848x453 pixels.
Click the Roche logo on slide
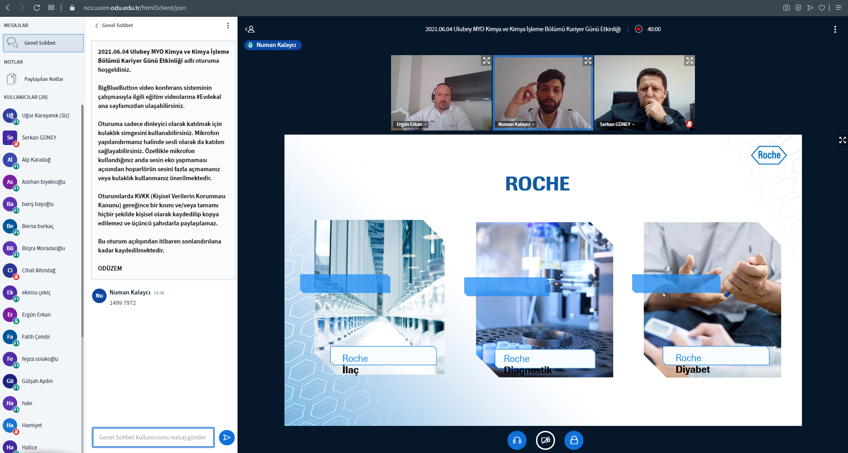click(x=769, y=155)
